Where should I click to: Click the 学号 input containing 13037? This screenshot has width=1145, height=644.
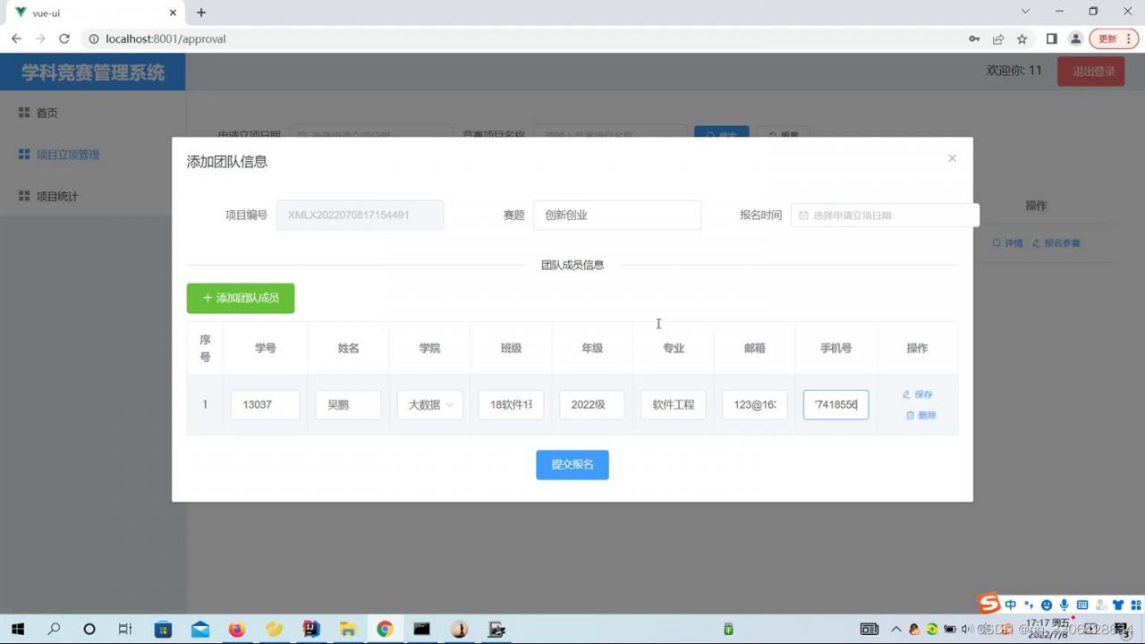tap(266, 404)
